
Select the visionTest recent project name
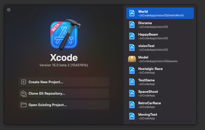(146, 46)
